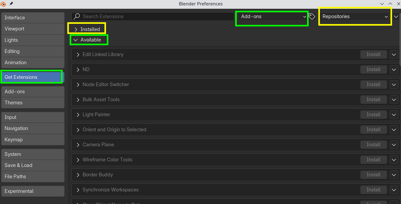Install the Camera Plane add-on

click(373, 145)
